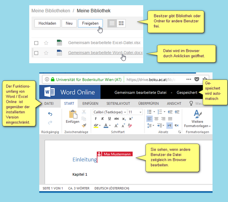Click the clear formatting eraser icon
The image size is (228, 202).
click(x=130, y=125)
